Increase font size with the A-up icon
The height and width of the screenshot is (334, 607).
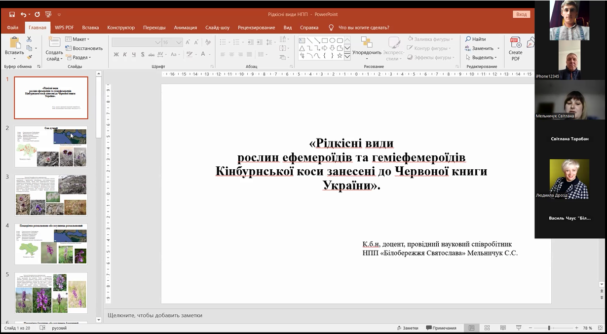tap(189, 42)
